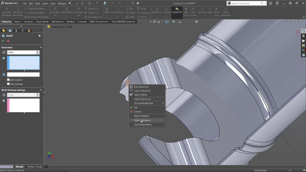Open the DisplayManager tab icon
Screen dimensions: 306x172
click(29, 31)
